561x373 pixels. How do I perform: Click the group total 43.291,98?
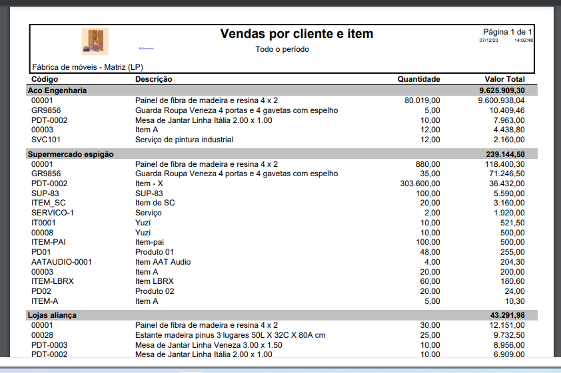pyautogui.click(x=507, y=316)
